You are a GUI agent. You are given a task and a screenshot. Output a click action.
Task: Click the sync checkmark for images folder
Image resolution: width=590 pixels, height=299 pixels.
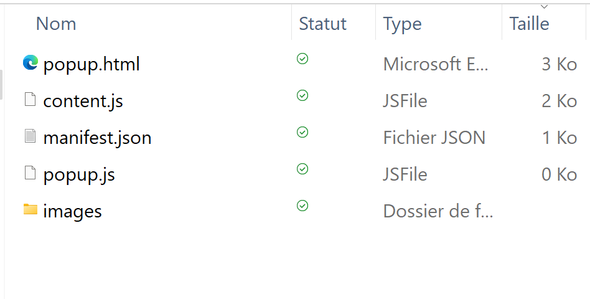click(302, 206)
